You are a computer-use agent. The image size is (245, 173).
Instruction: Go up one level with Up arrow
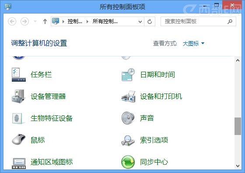pyautogui.click(x=45, y=21)
